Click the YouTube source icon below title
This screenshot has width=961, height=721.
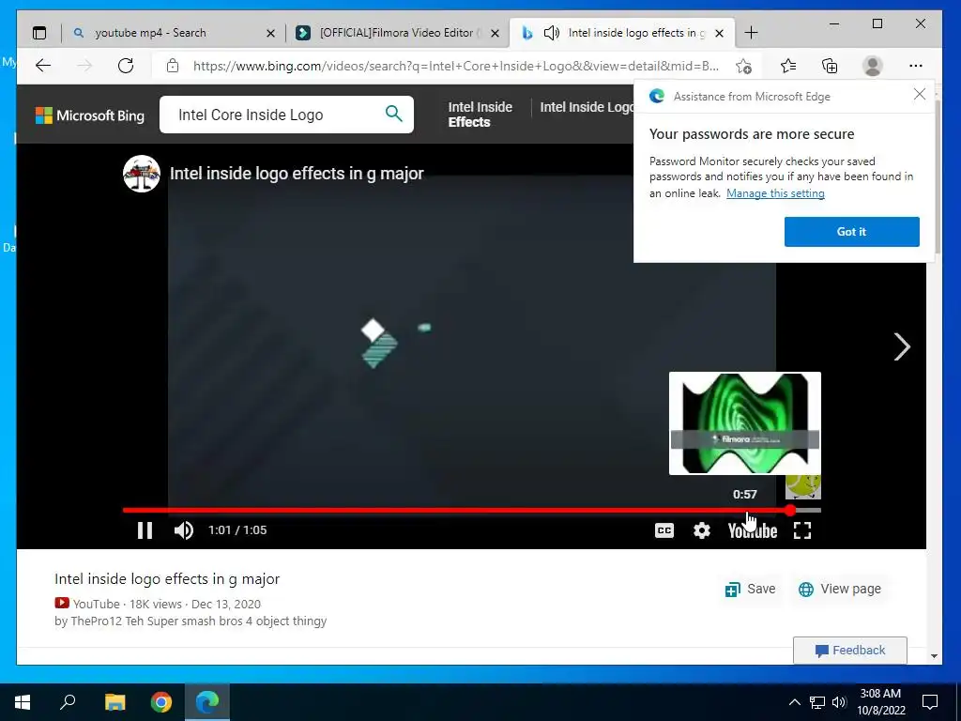tap(61, 604)
